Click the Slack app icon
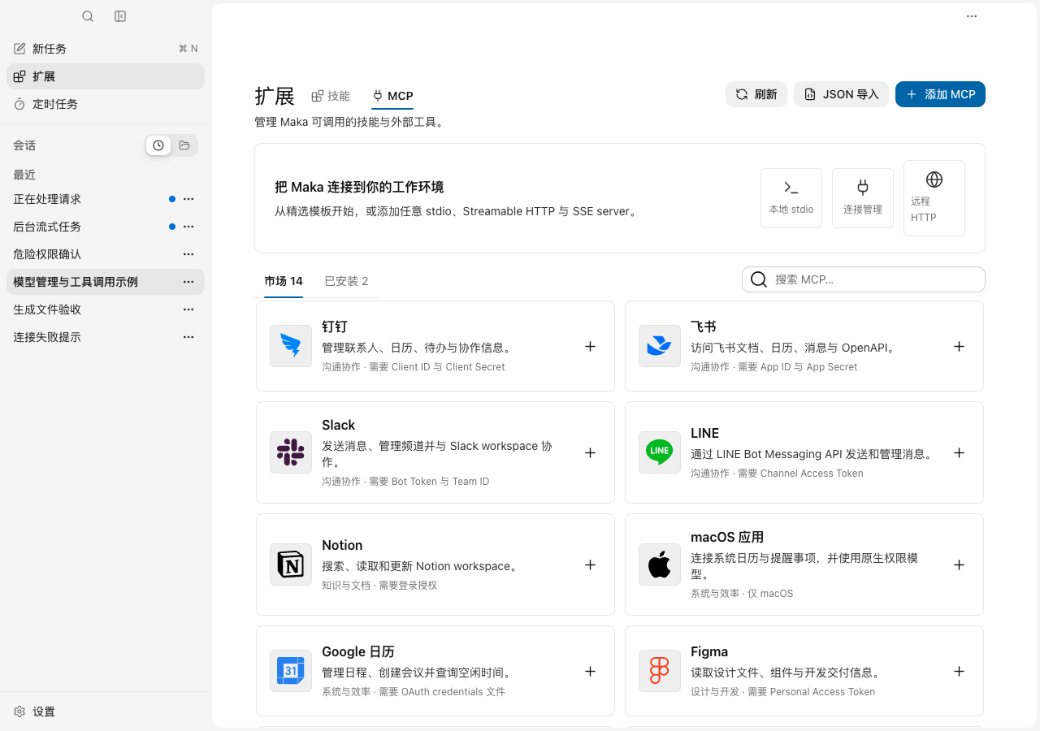 (x=291, y=452)
